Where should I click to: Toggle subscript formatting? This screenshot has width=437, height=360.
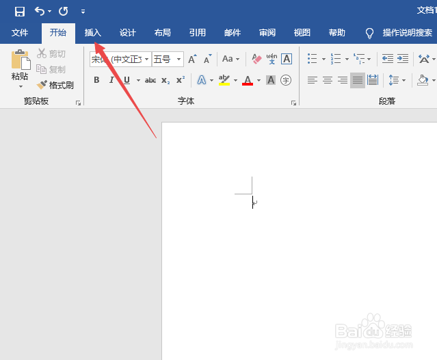pyautogui.click(x=165, y=81)
